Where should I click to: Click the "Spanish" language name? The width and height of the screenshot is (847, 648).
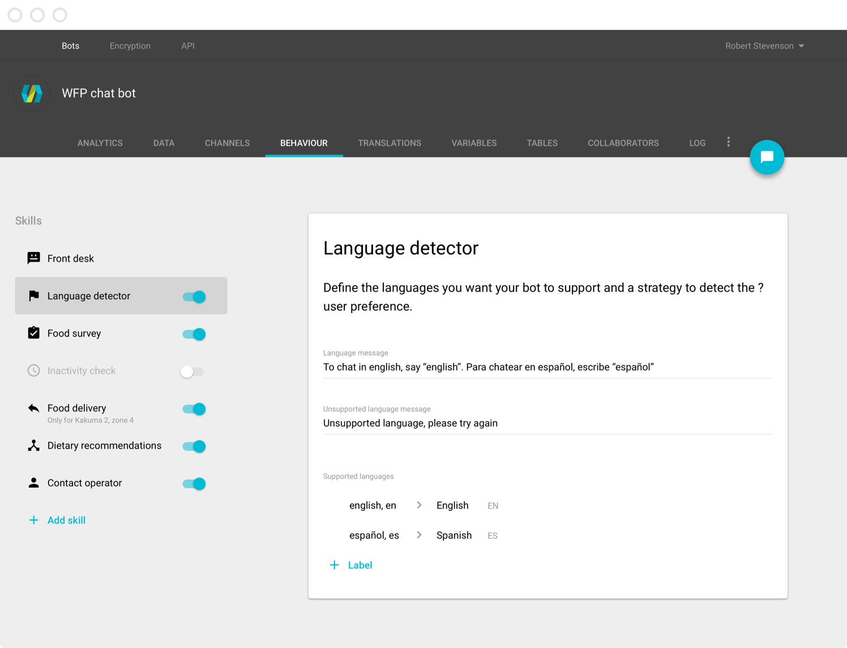click(454, 535)
